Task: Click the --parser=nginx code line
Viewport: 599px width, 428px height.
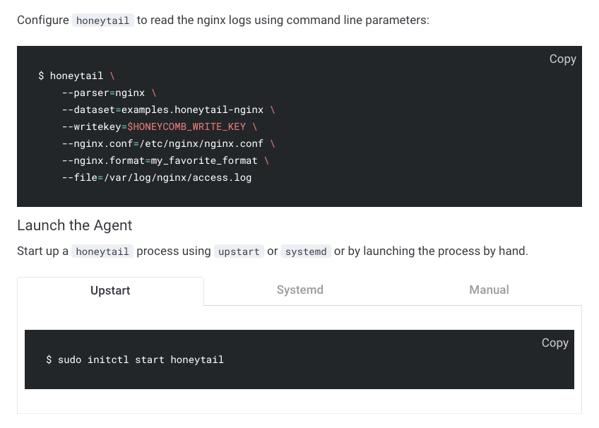Action: [103, 93]
